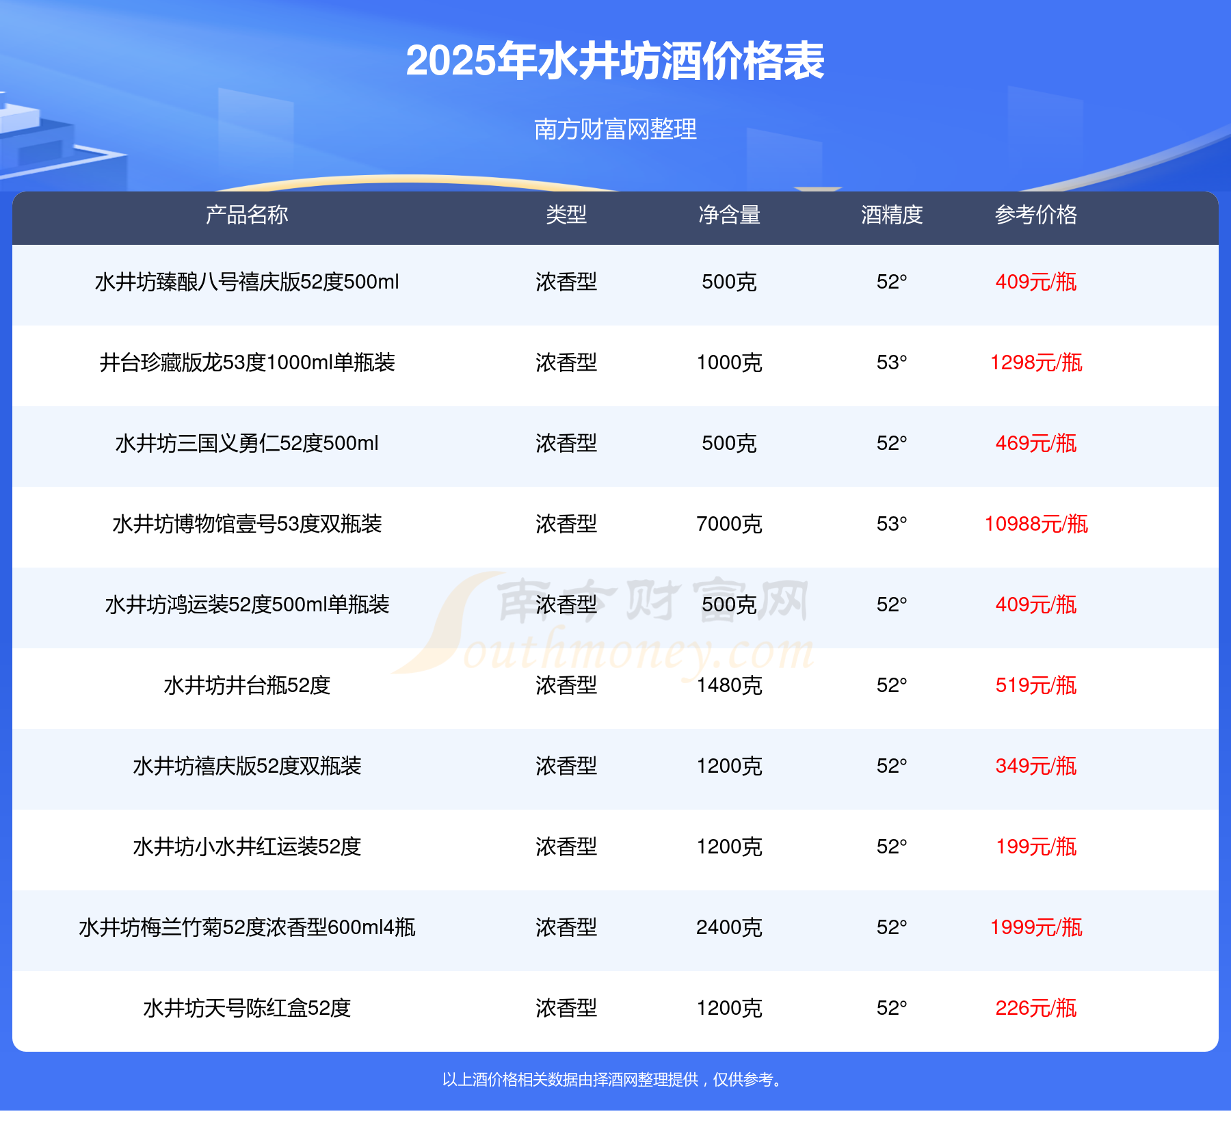1231x1142 pixels.
Task: Select 水井坊鸿运装52度500ml单瓶装 product name
Action: (247, 605)
